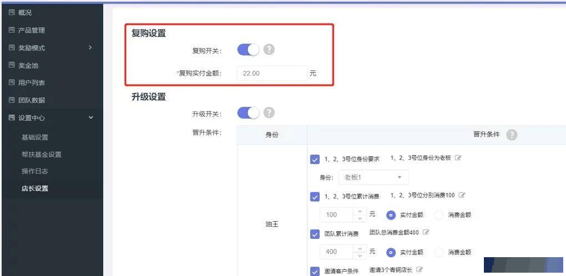The image size is (566, 276).
Task: Click the 产品管理 sidebar icon
Action: click(x=12, y=30)
